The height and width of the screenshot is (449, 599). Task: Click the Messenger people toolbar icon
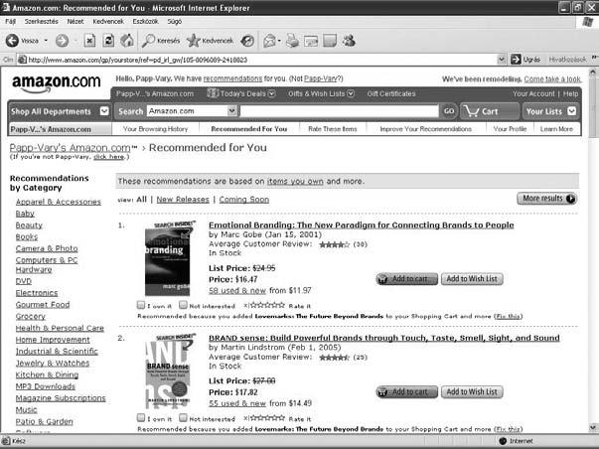pyautogui.click(x=349, y=40)
